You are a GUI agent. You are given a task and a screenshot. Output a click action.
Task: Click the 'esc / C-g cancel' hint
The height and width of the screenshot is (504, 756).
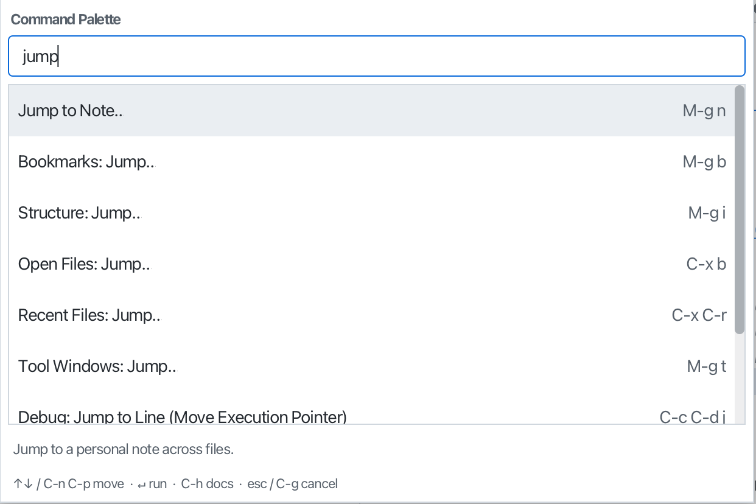(x=292, y=484)
